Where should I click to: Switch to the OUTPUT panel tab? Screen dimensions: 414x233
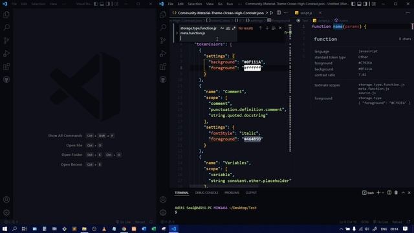[251, 193]
